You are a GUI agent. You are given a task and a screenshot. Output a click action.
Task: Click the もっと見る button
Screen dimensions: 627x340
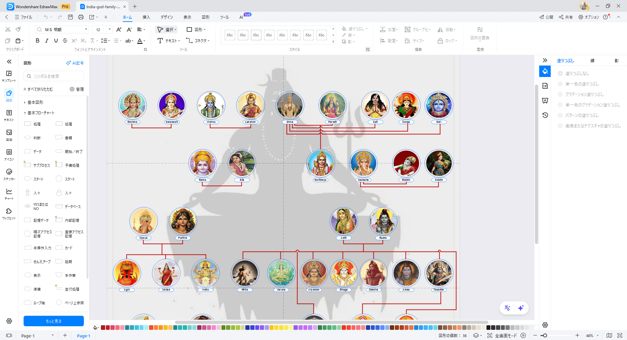[54, 321]
